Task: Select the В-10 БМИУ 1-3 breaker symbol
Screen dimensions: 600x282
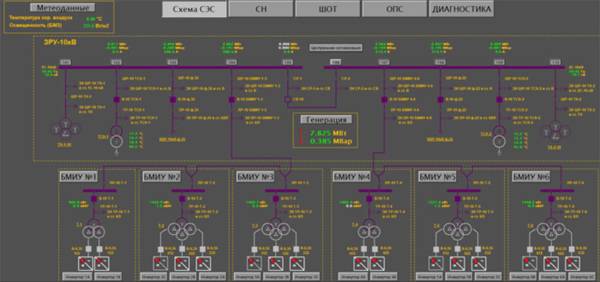Action: click(231, 99)
